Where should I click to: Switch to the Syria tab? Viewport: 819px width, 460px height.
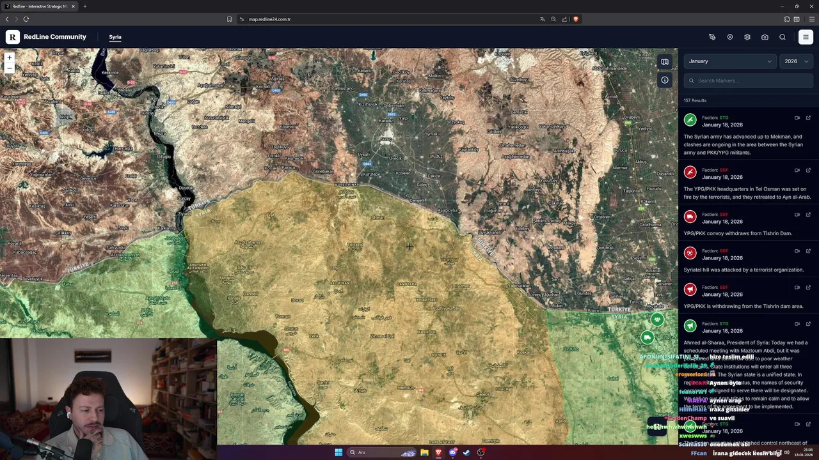[115, 37]
